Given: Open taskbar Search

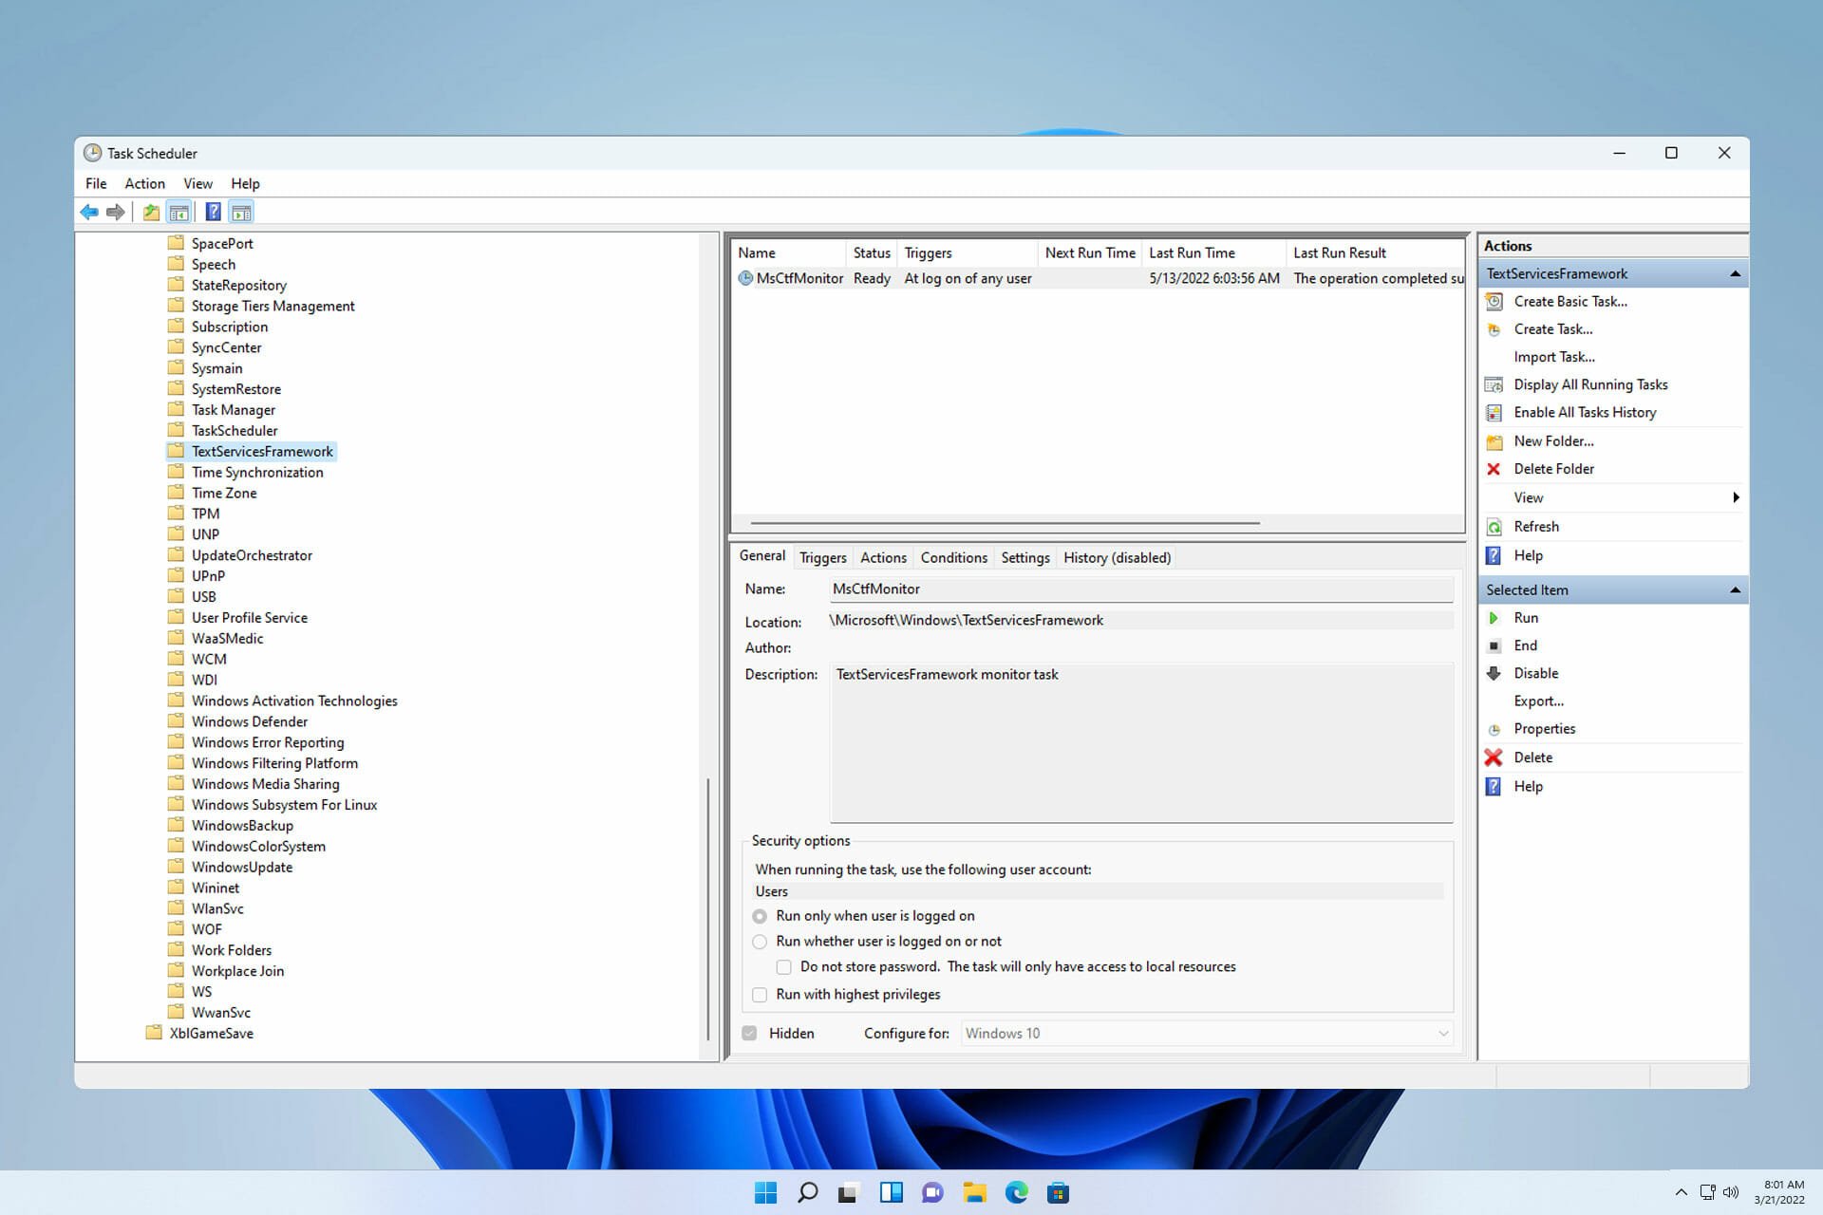Looking at the screenshot, I should 807,1192.
